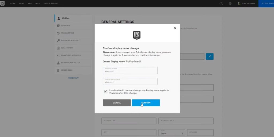Click the FlipFlopEater69 account name
This screenshot has width=274, height=137.
[x=248, y=3]
